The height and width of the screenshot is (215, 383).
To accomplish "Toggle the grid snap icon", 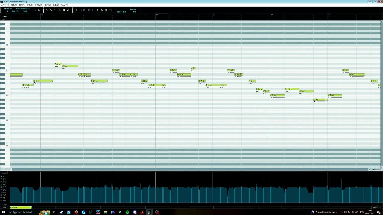I will coord(64,10).
